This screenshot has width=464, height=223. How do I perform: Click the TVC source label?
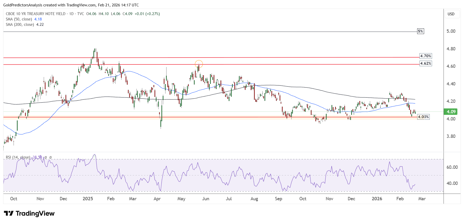point(81,14)
